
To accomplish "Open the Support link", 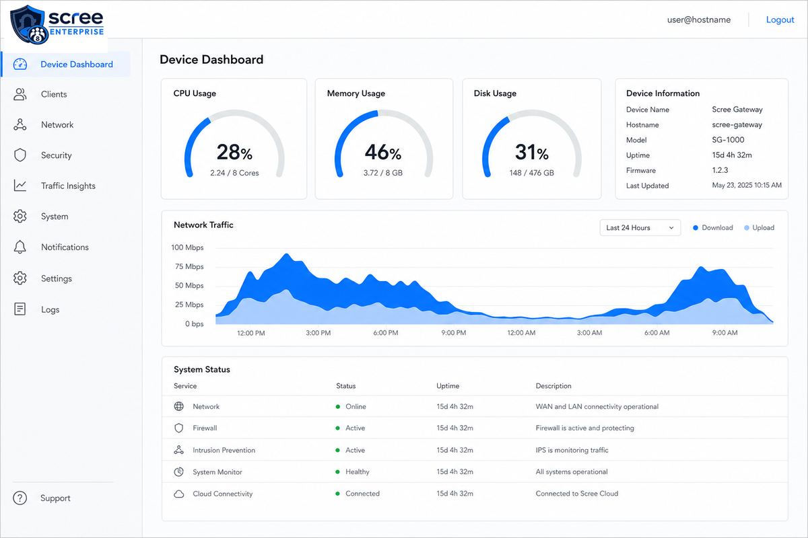I will coord(55,498).
